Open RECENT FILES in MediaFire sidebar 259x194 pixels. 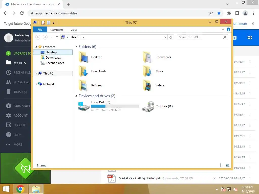pyautogui.click(x=18, y=72)
